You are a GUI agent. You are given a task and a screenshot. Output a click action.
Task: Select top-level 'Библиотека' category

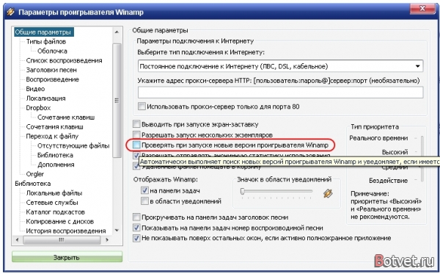33,184
